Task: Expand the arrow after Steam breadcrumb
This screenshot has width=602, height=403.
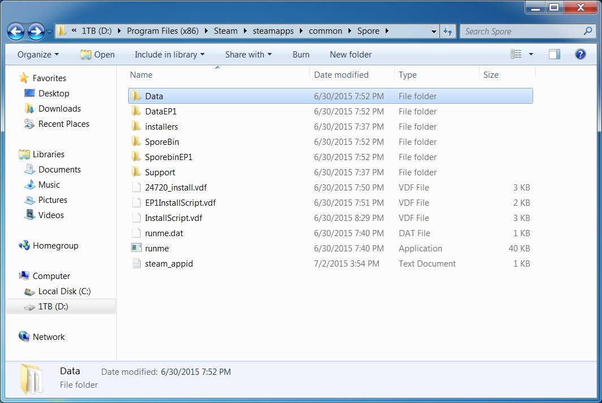Action: click(245, 31)
